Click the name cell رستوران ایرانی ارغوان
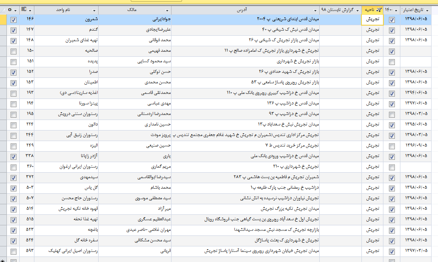 [x=66, y=167]
